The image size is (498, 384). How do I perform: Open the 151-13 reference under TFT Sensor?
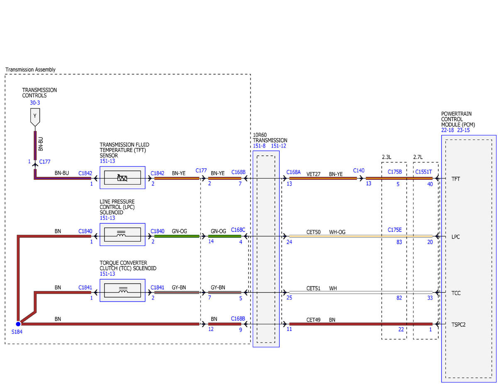107,161
